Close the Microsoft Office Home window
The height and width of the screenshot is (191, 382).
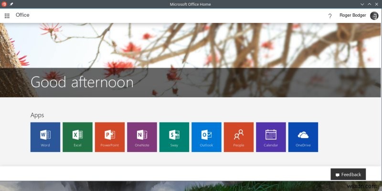click(x=377, y=4)
